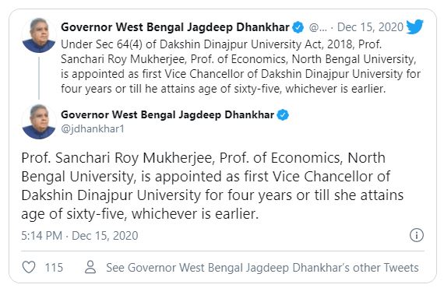Open the 5:14 PM · Dec 15, 2020 timestamp
Viewport: 444px width, 288px height.
click(79, 236)
